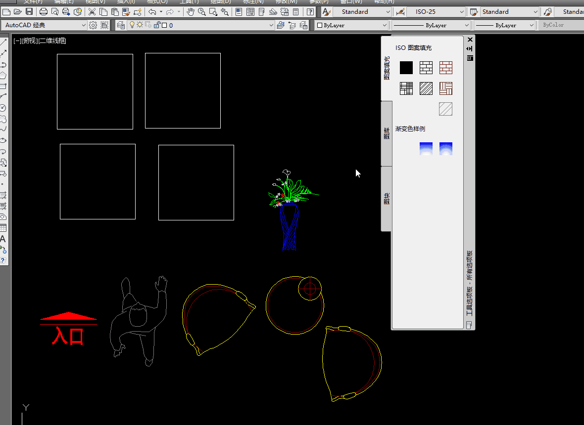
Task: Select the Revision Cloud tool
Action: click(x=3, y=120)
